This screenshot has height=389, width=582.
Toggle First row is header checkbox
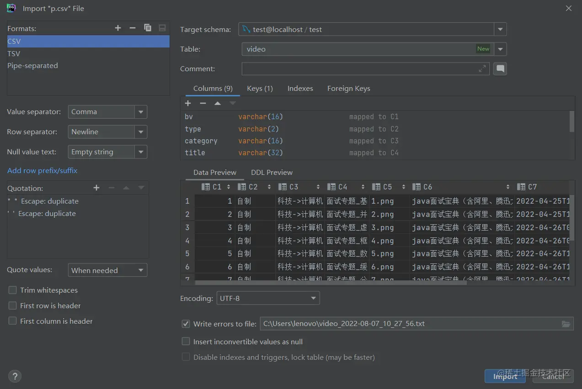[x=13, y=306]
